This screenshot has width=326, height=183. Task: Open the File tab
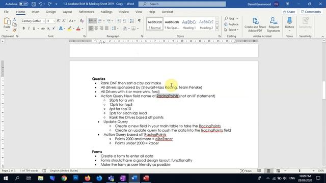(6, 12)
